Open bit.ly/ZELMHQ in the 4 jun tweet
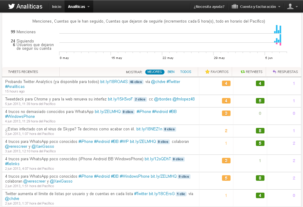 108,112
